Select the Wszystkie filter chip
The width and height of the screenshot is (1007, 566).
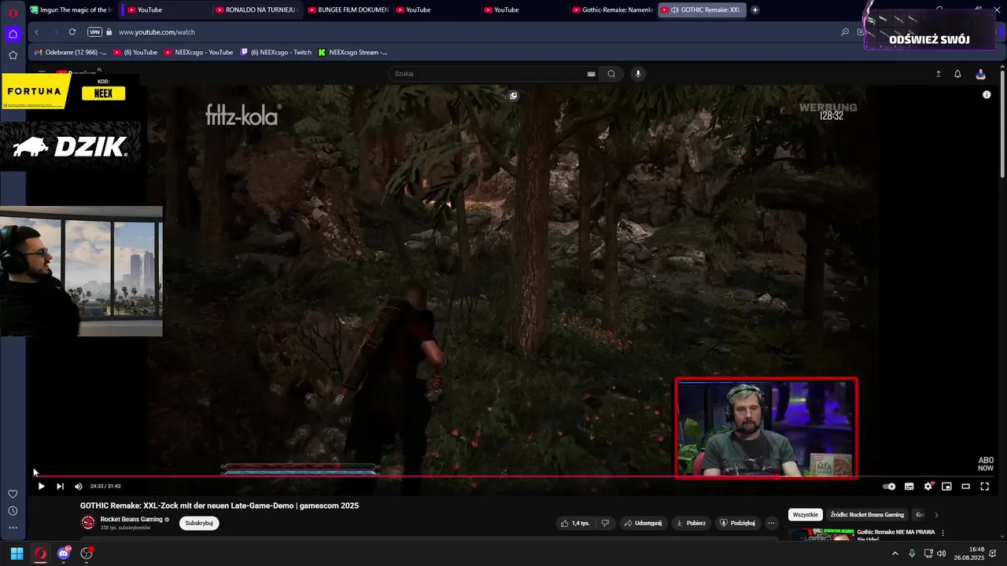coord(806,515)
